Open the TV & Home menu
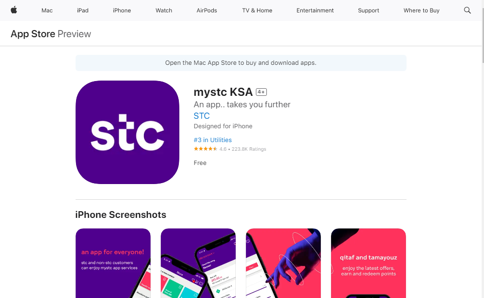This screenshot has height=298, width=484. (x=257, y=10)
